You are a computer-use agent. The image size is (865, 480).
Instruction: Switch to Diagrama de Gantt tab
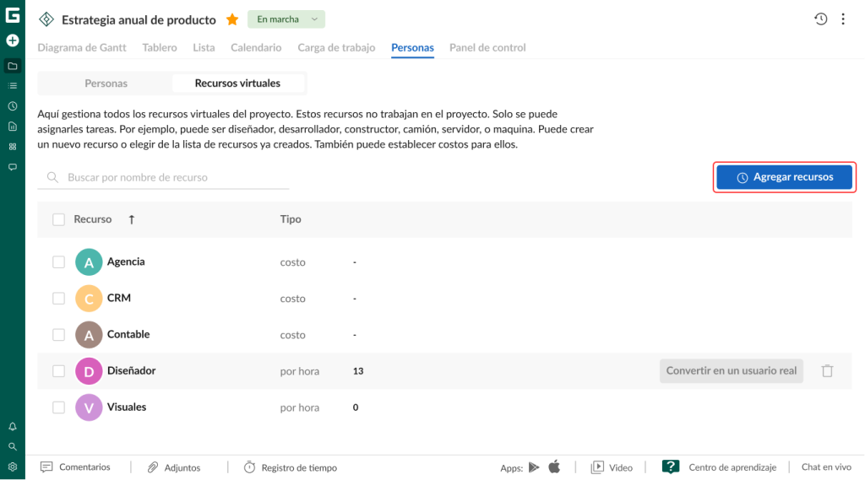coord(82,47)
